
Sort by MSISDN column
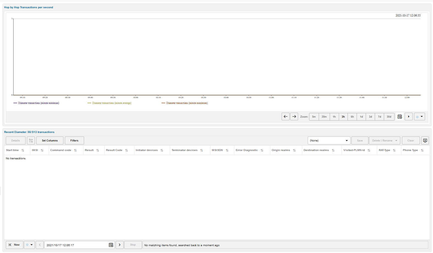(x=227, y=150)
